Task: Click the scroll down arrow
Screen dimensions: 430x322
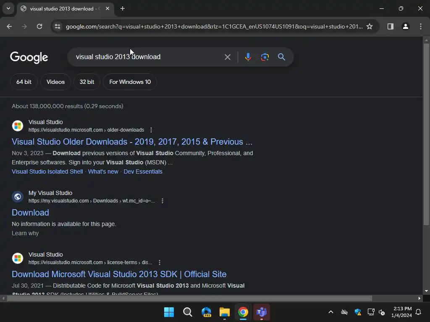Action: click(x=426, y=291)
